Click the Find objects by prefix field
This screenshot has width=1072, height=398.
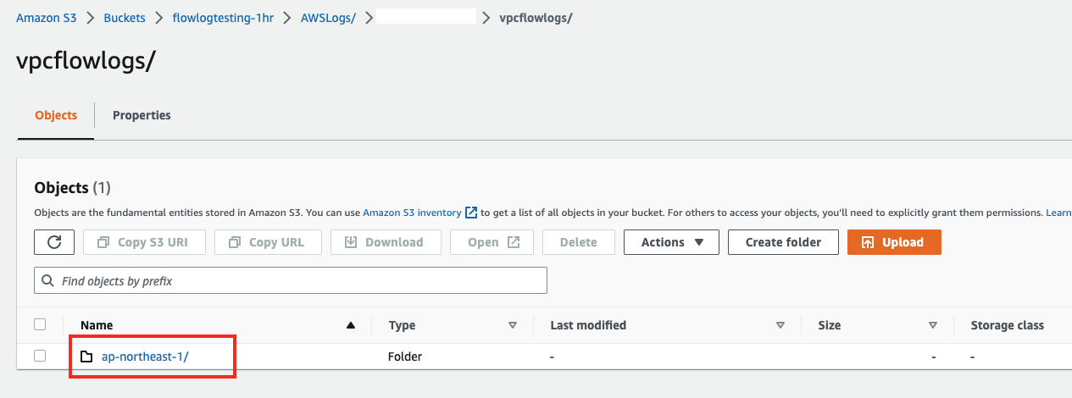[x=291, y=280]
